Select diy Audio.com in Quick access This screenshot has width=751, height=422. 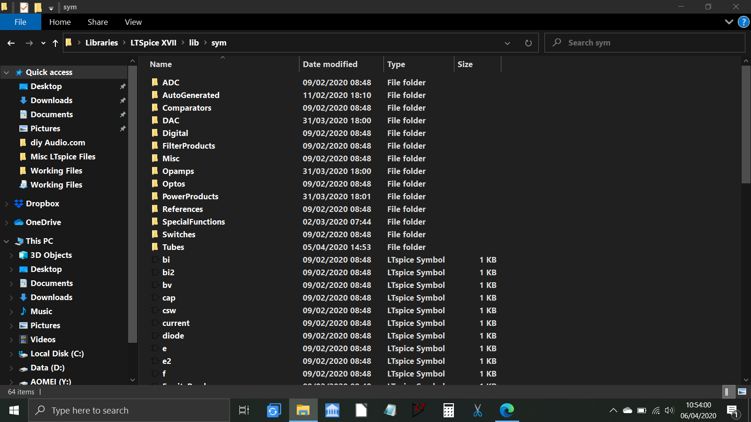click(x=58, y=143)
